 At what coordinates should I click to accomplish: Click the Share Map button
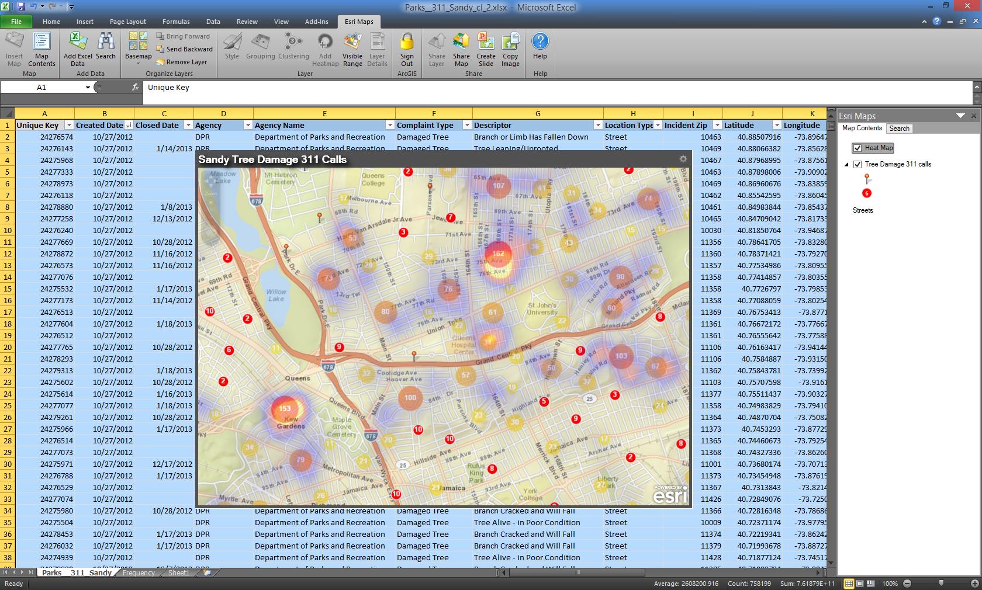point(461,50)
